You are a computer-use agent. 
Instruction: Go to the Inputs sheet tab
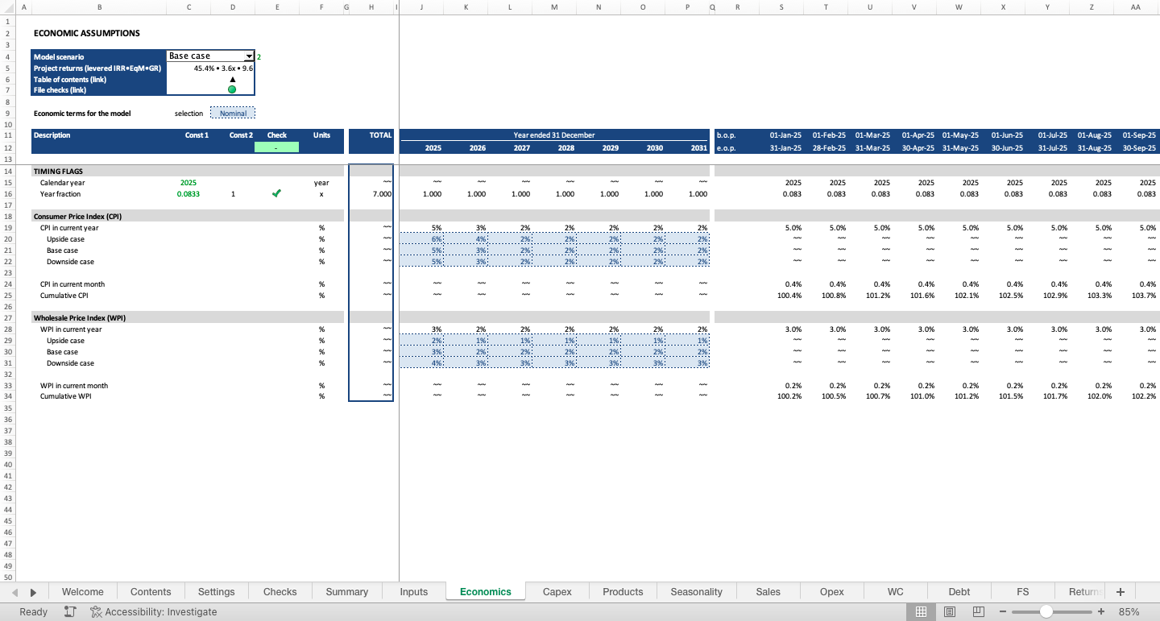414,591
